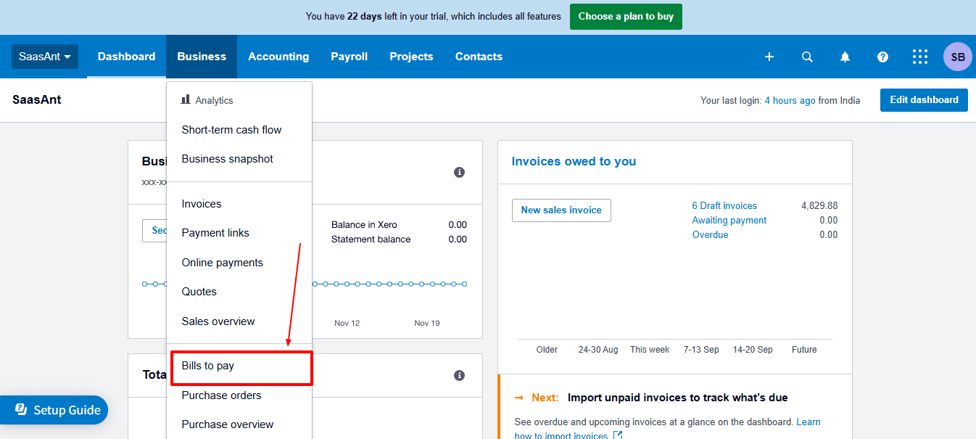Open the apps waffle grid icon
Screen dimensions: 976x439
(919, 56)
